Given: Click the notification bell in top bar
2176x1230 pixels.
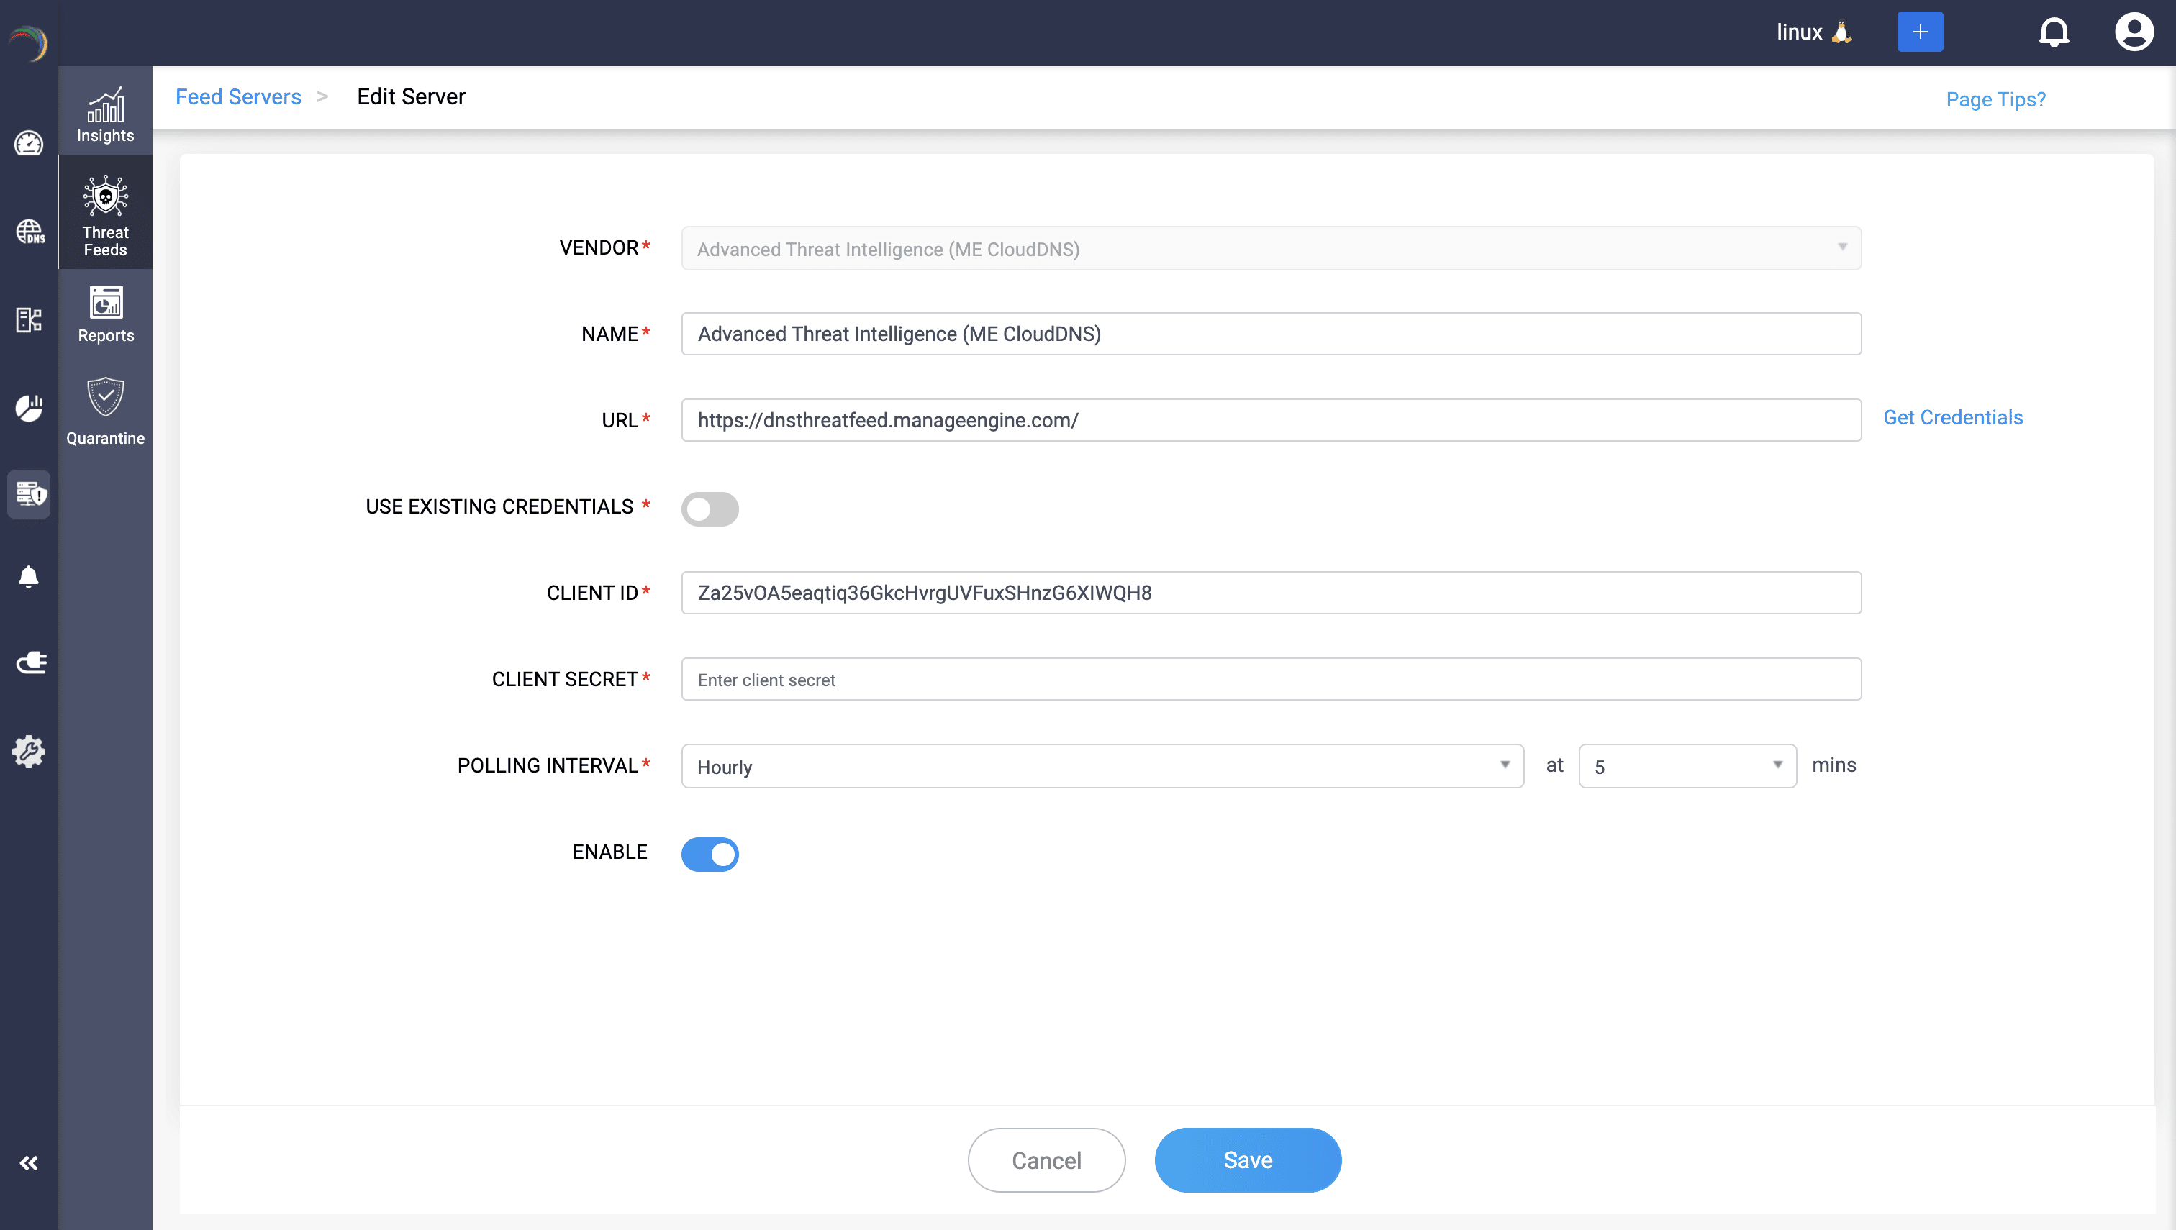Looking at the screenshot, I should [2054, 32].
